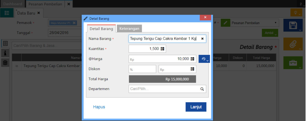Click the Diskon percent input field
The height and width of the screenshot is (121, 307).
tap(142, 69)
